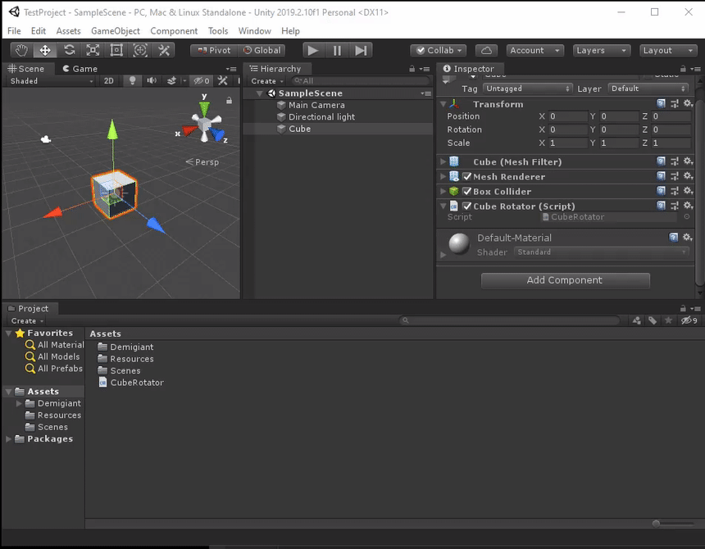Screen dimensions: 705x549
Task: Toggle 2D view mode
Action: [x=109, y=80]
